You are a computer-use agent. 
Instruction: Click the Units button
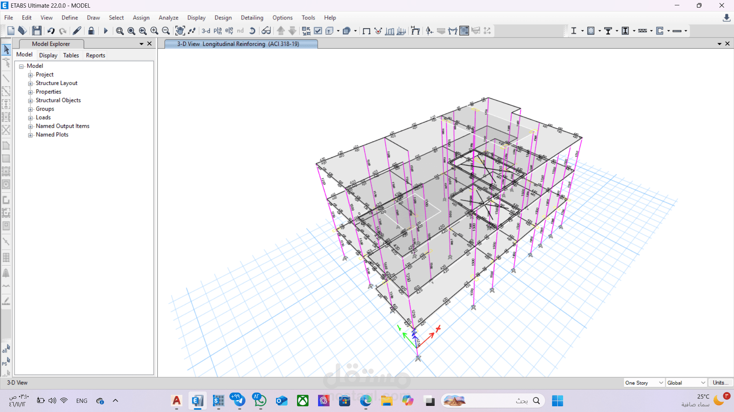(720, 383)
